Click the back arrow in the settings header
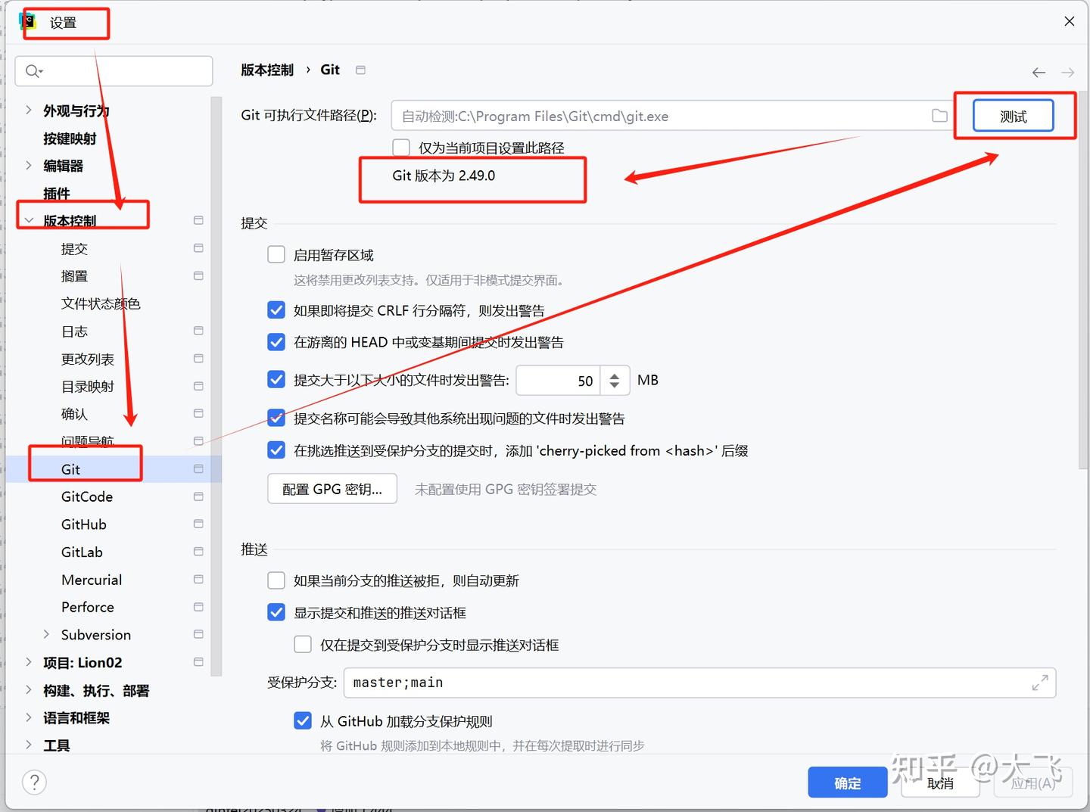Viewport: 1090px width, 812px height. point(1039,72)
